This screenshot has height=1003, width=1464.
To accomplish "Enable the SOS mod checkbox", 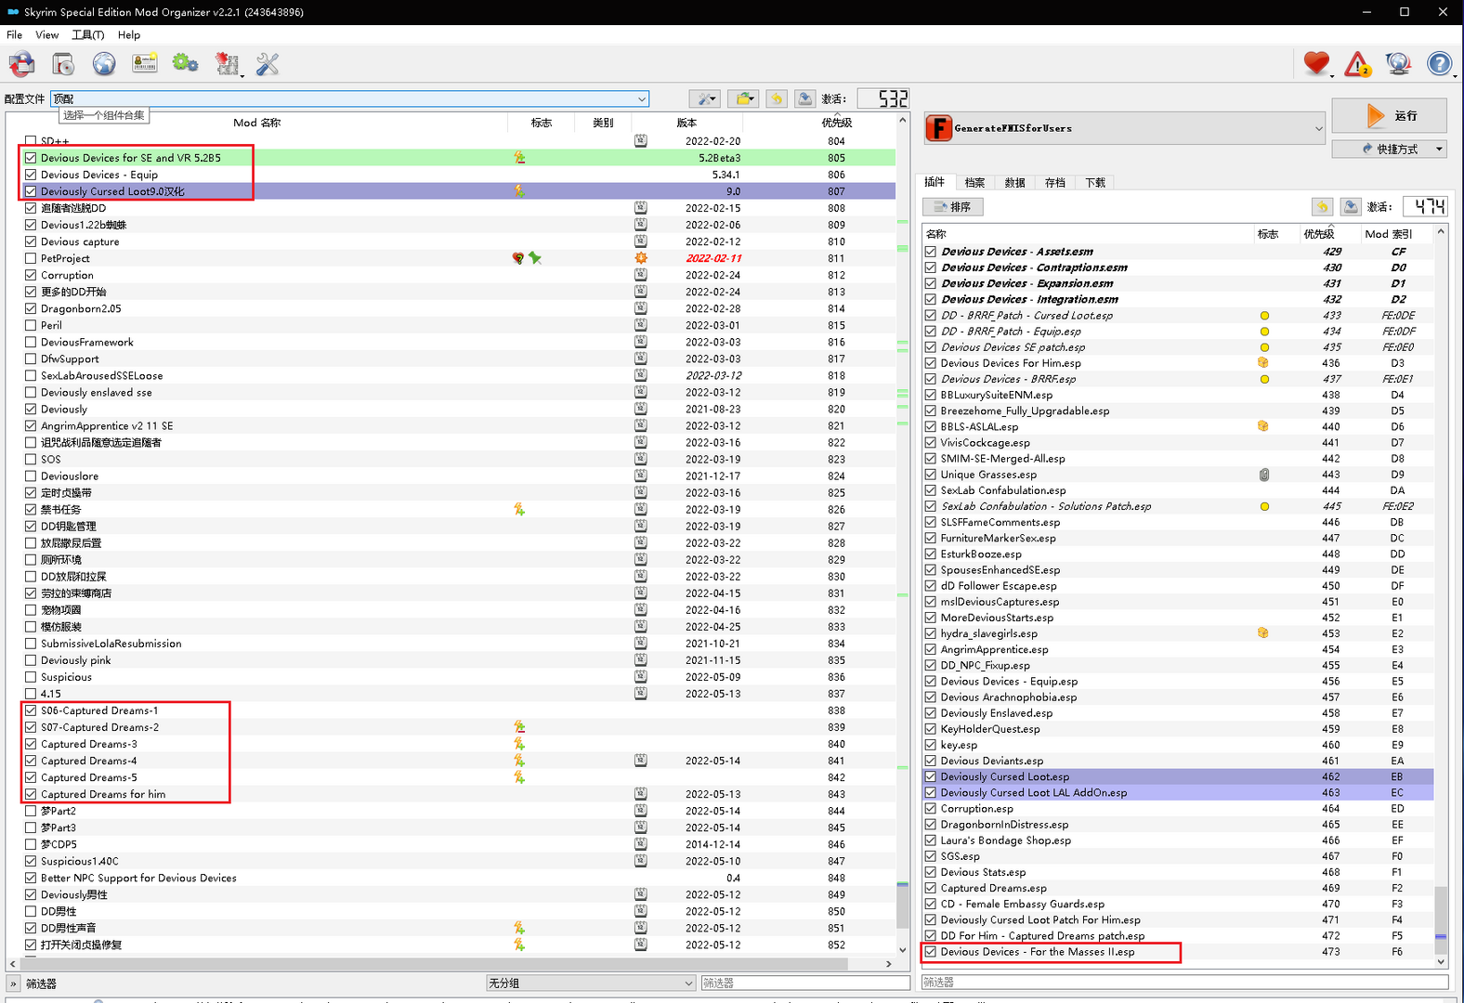I will coord(31,459).
